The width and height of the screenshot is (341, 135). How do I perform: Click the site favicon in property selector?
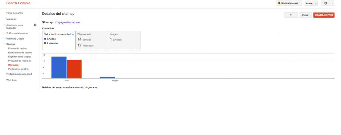tap(279, 3)
